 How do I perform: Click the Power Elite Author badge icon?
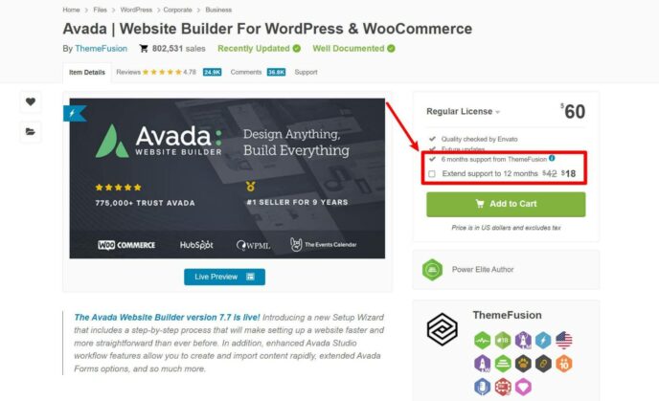pyautogui.click(x=432, y=270)
